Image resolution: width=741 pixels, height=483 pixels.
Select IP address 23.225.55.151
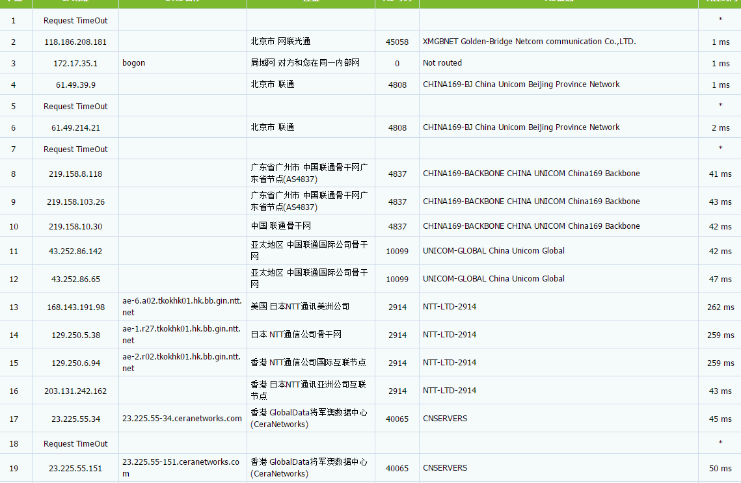coord(75,468)
